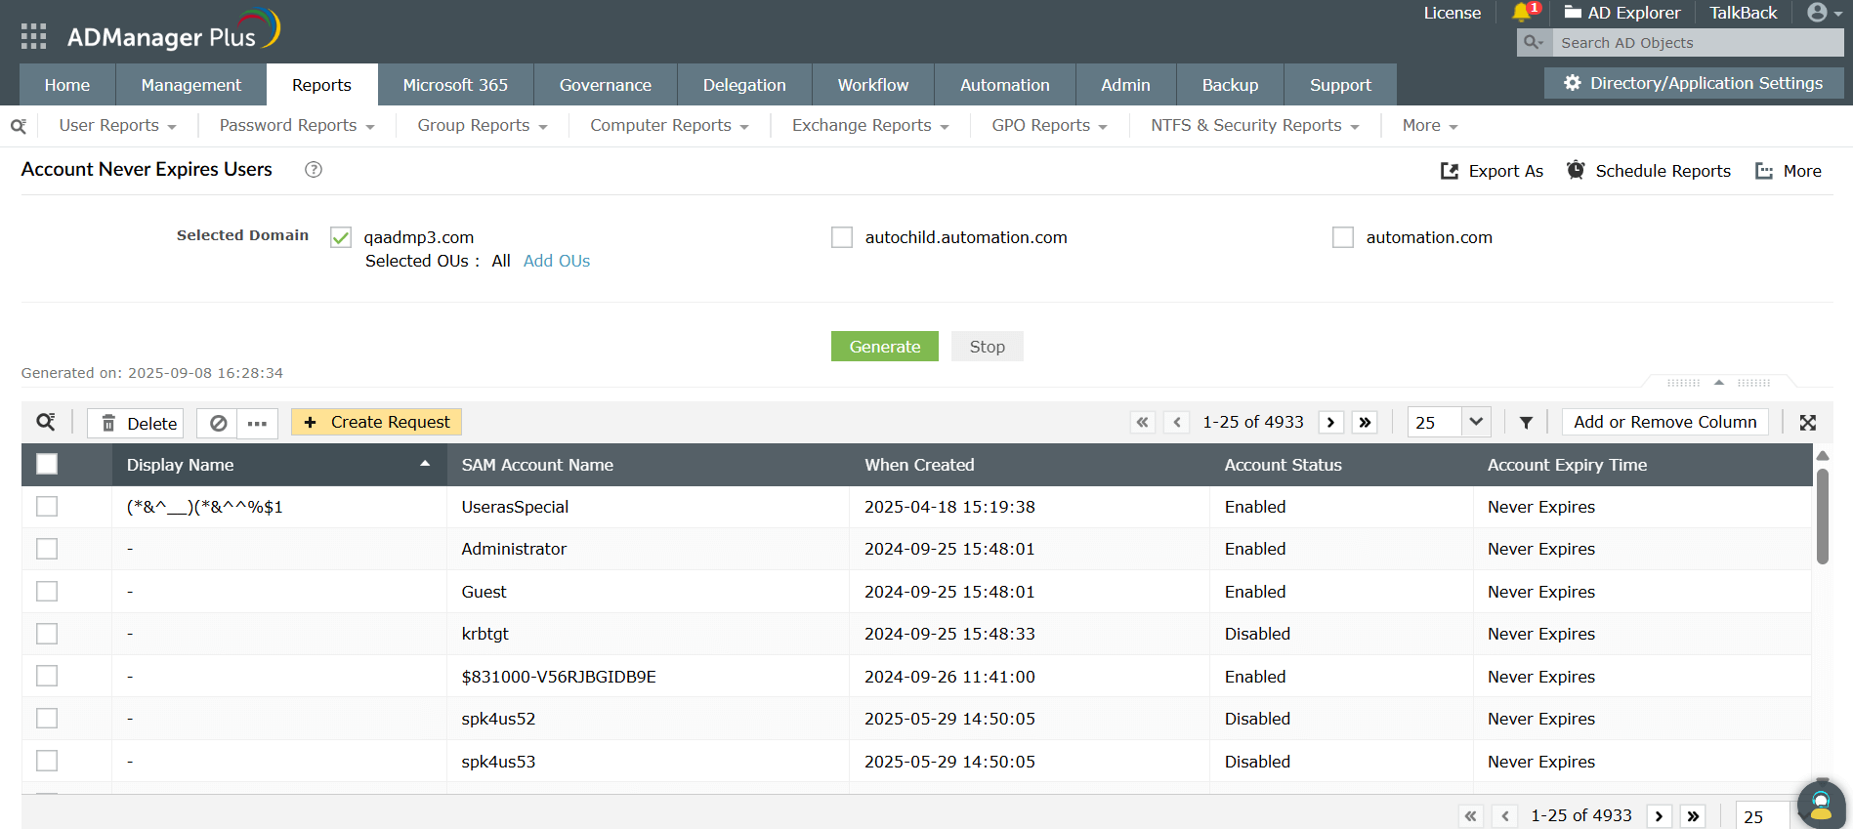Screen dimensions: 1853x829
Task: Switch to the Workflow tab
Action: [873, 85]
